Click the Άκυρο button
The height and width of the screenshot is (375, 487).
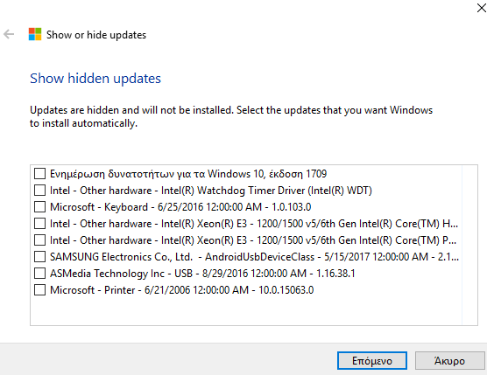coord(449,361)
